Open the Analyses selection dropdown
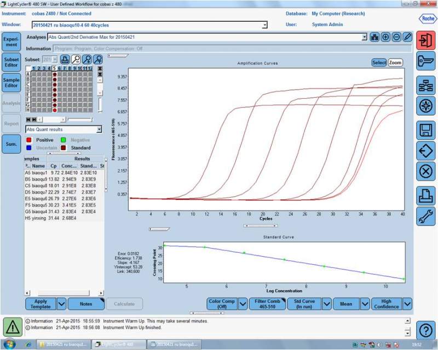Screen dimensions: 438x350 364,37
